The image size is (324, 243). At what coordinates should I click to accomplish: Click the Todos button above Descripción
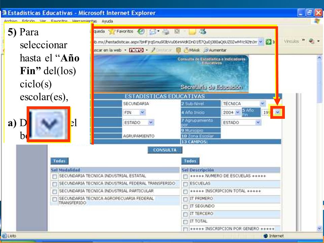(190, 161)
